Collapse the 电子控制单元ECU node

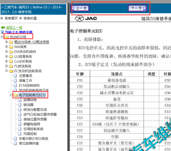(11, 95)
